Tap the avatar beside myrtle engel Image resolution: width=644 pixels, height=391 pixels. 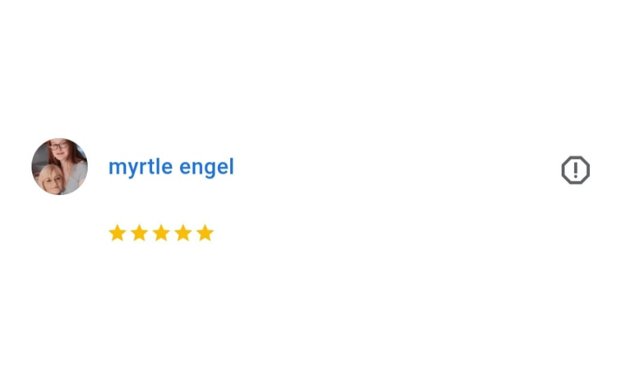click(x=60, y=167)
